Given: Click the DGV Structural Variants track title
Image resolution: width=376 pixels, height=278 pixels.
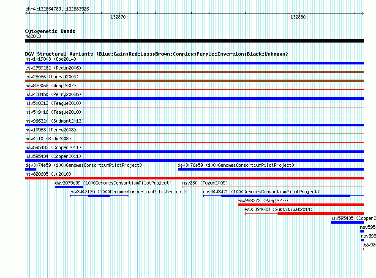Looking at the screenshot, I should [156, 54].
